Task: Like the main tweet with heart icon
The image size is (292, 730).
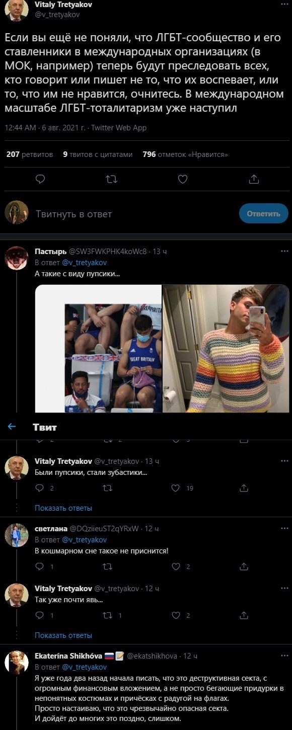Action: pos(183,179)
